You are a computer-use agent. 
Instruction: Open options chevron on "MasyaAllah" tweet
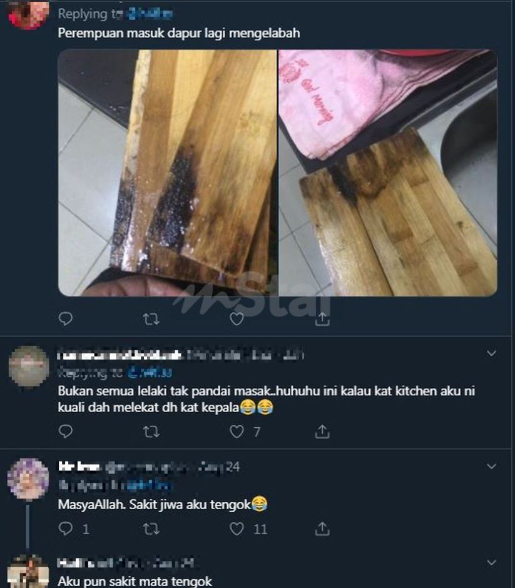click(492, 467)
